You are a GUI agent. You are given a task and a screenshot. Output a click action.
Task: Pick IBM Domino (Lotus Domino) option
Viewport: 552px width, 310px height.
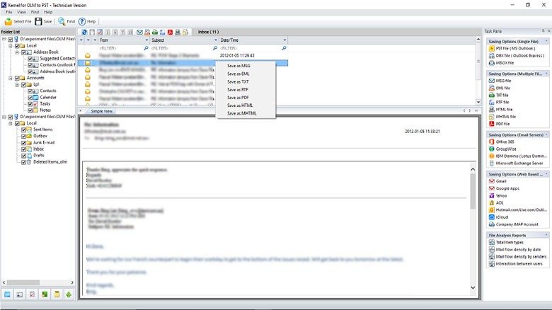click(x=517, y=156)
